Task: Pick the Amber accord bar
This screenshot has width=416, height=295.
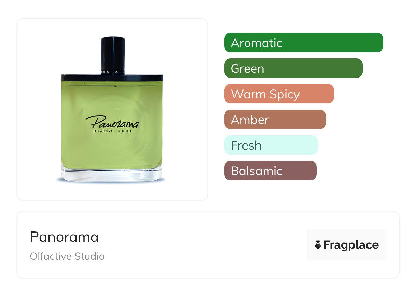Action: [275, 120]
